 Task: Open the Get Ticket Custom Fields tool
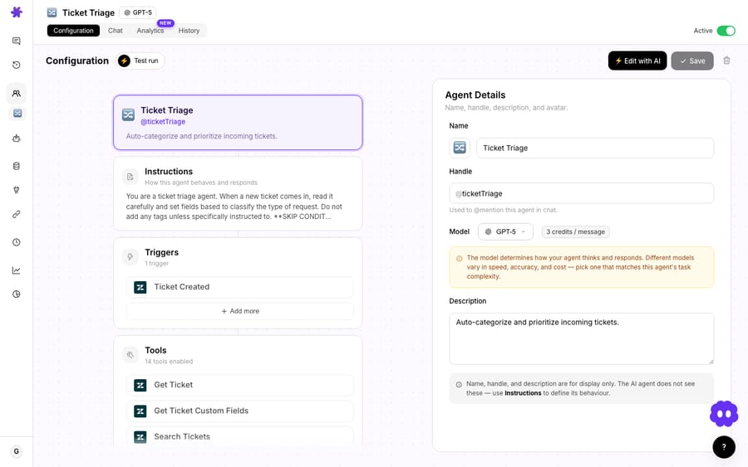click(240, 411)
